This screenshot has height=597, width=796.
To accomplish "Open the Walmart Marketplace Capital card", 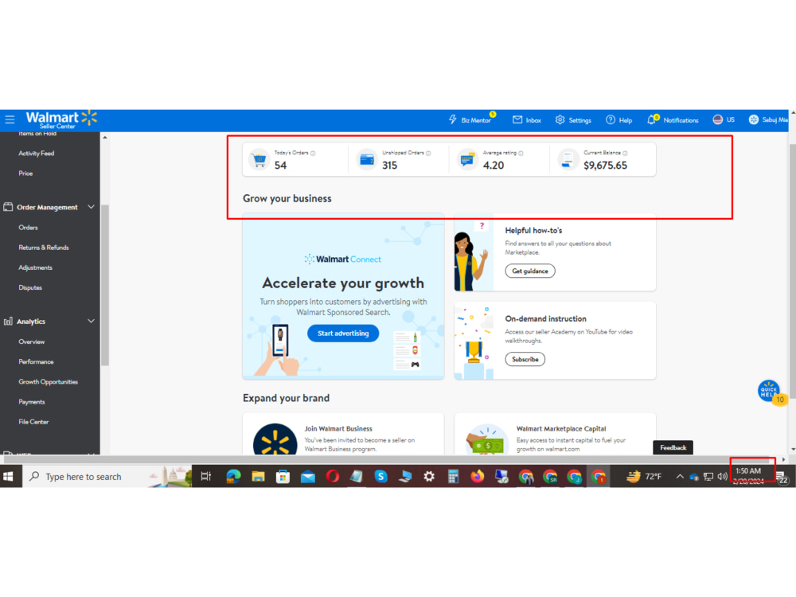I will click(555, 435).
